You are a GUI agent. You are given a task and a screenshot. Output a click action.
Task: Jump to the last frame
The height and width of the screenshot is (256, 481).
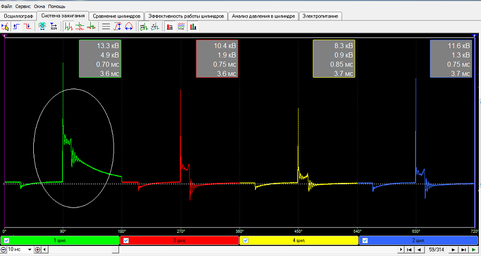tap(464, 250)
